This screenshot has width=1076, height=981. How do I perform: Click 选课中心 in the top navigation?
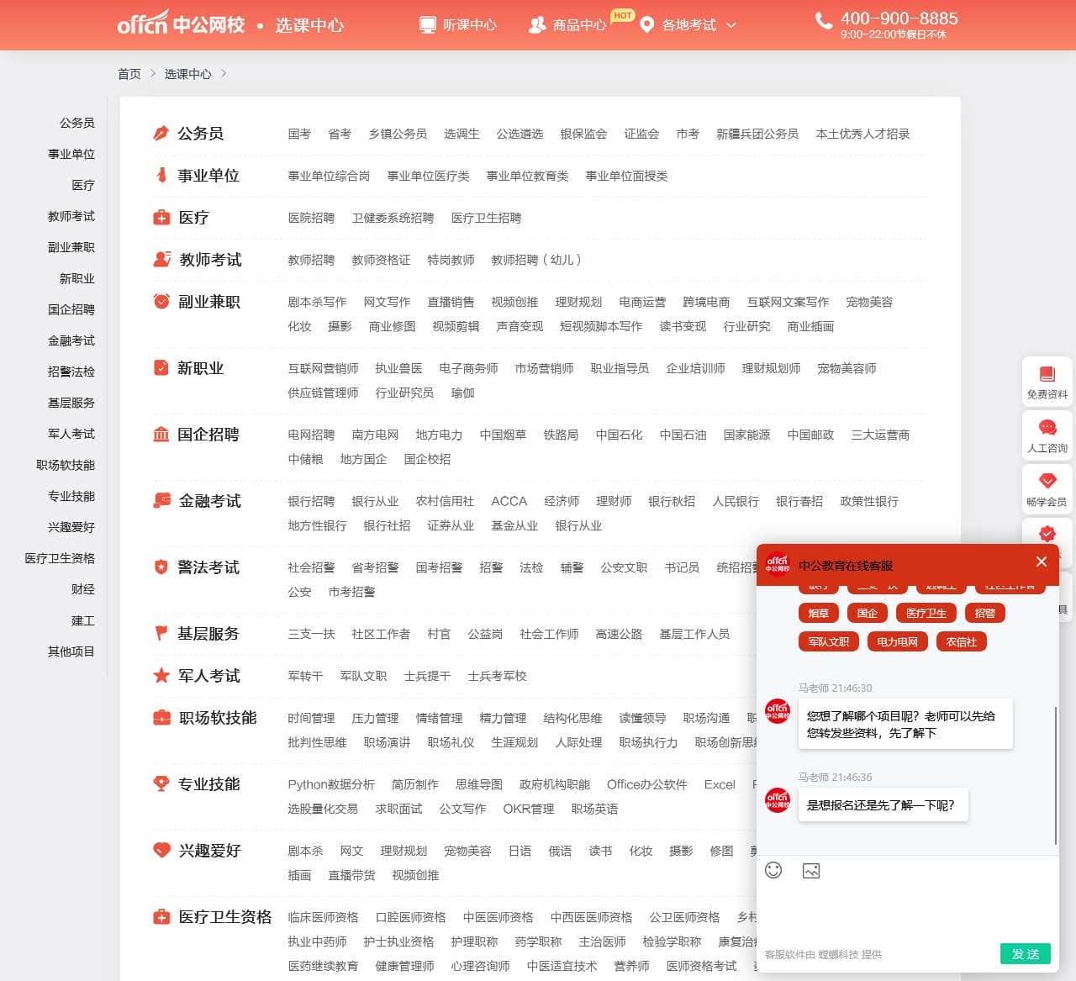pyautogui.click(x=309, y=25)
